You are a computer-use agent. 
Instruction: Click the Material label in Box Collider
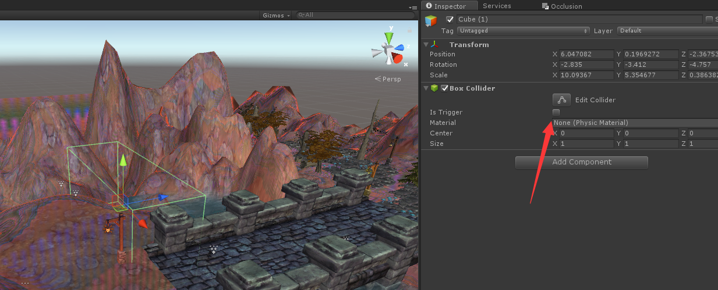pyautogui.click(x=443, y=123)
